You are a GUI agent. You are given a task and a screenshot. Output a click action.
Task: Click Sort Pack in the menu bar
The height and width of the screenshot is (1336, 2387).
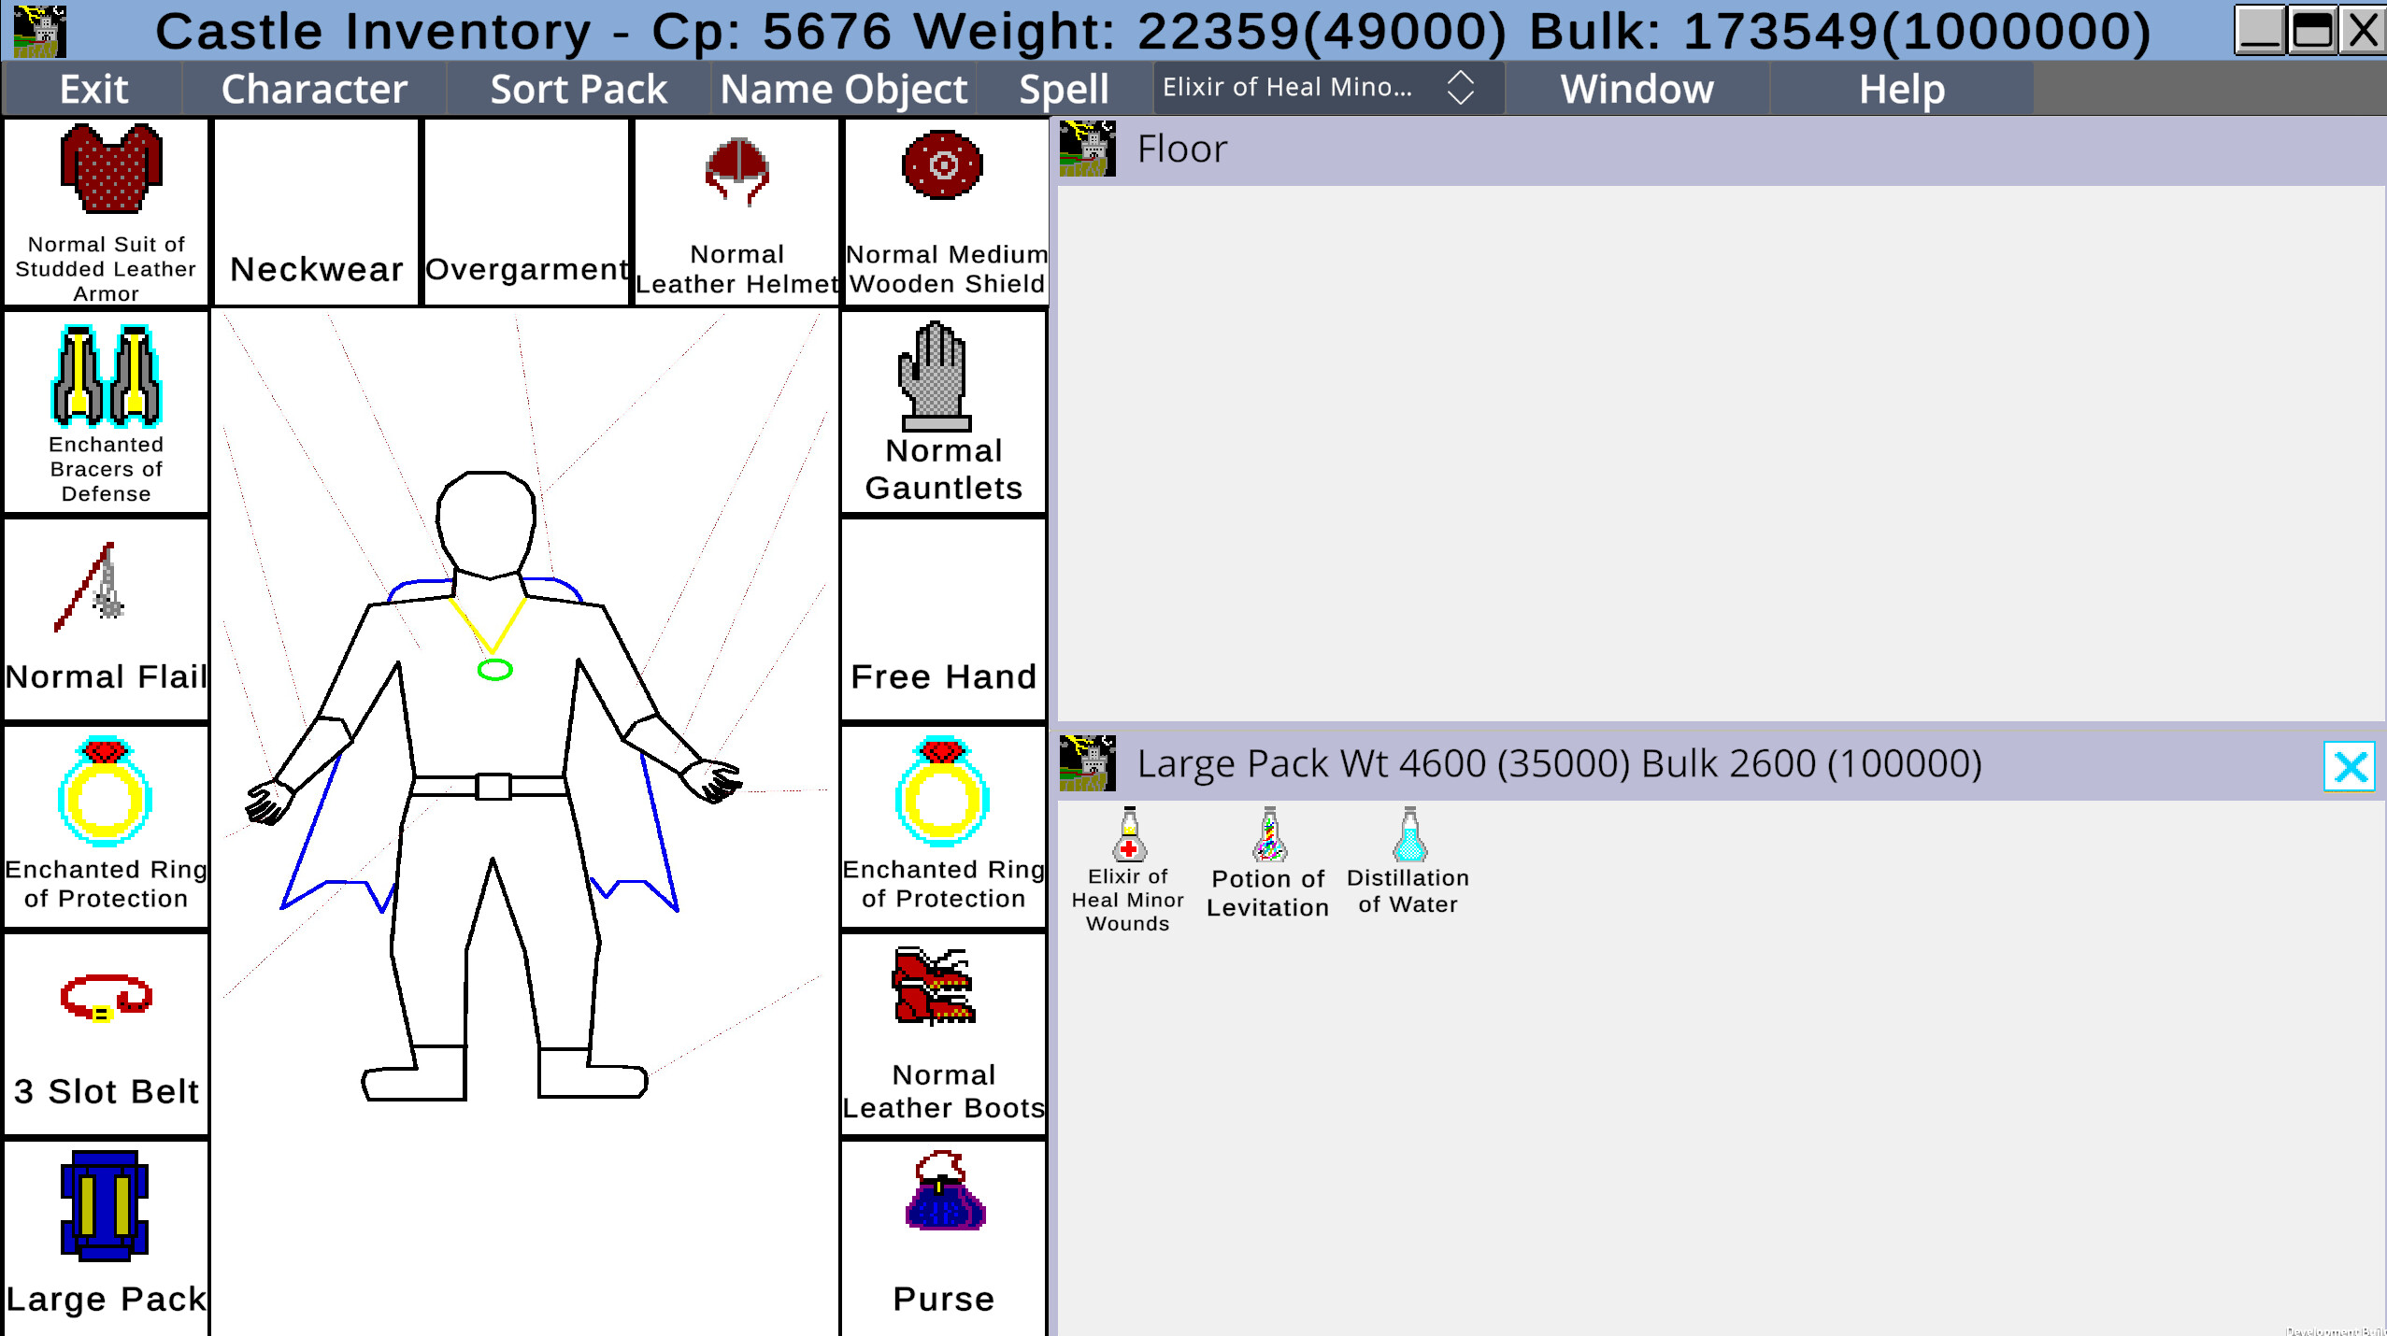(x=578, y=89)
